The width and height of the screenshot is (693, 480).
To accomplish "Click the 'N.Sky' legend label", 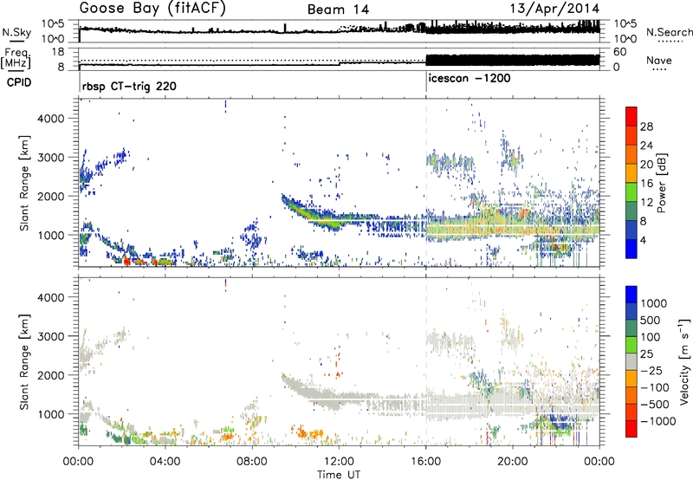I will coord(16,32).
